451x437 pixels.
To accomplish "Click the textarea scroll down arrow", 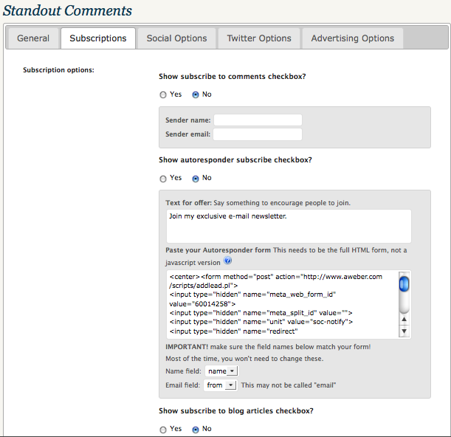I will [404, 331].
